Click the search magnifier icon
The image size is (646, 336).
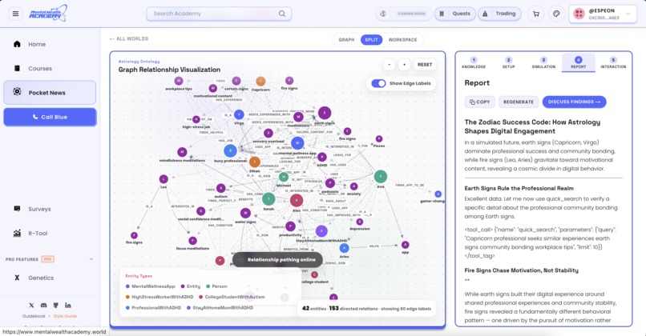point(282,14)
